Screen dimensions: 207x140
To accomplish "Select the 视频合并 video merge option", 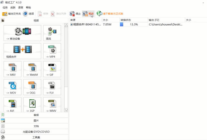I will [22, 51].
